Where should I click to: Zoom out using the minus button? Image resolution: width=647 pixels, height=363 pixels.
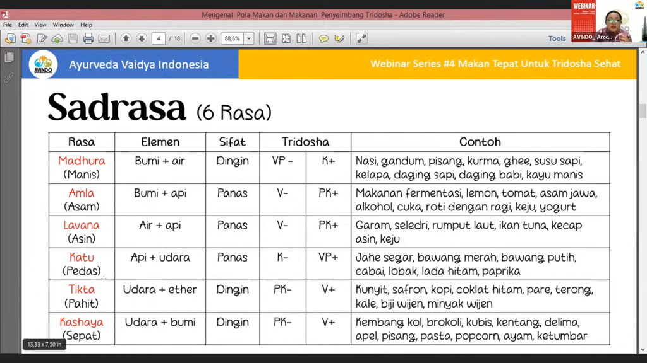pyautogui.click(x=195, y=39)
